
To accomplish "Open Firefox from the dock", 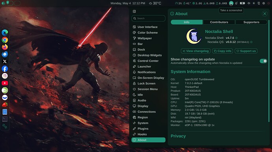I will point(5,47).
